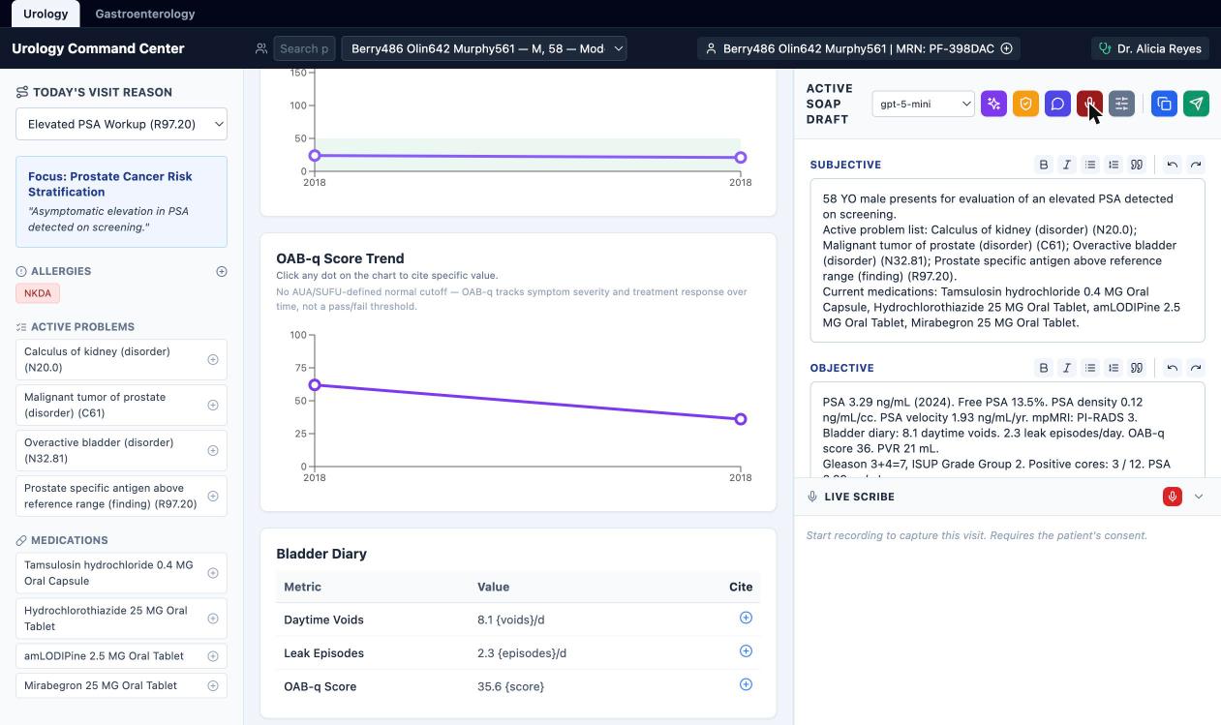1221x725 pixels.
Task: Cite the Leak Episodes bladder diary value
Action: click(x=746, y=651)
